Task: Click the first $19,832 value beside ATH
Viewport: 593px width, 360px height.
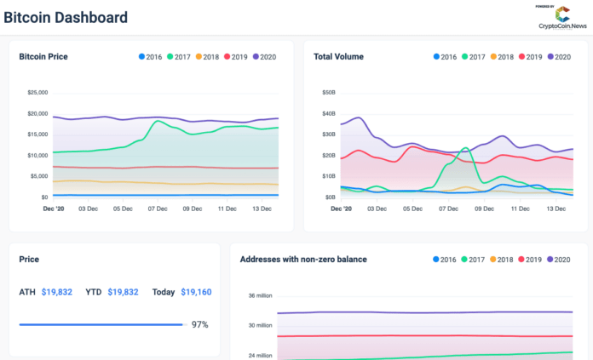Action: 57,292
